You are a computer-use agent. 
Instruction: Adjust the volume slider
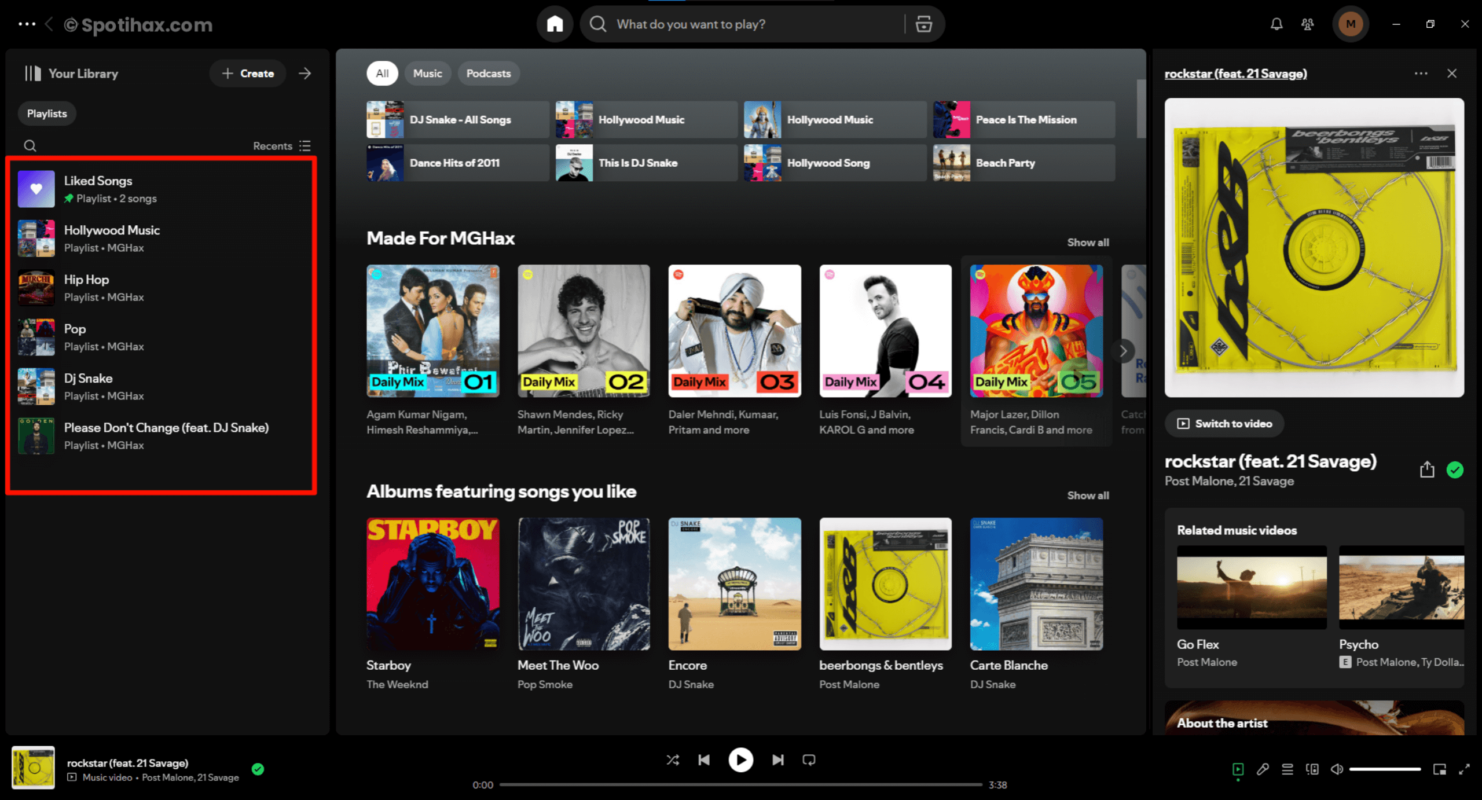1385,769
